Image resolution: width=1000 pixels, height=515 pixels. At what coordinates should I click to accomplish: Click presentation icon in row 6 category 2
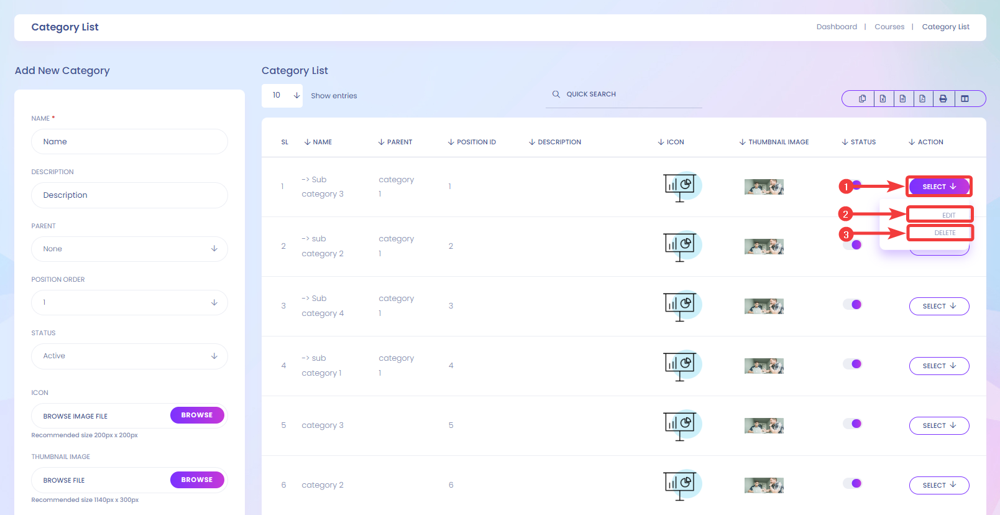click(x=682, y=485)
